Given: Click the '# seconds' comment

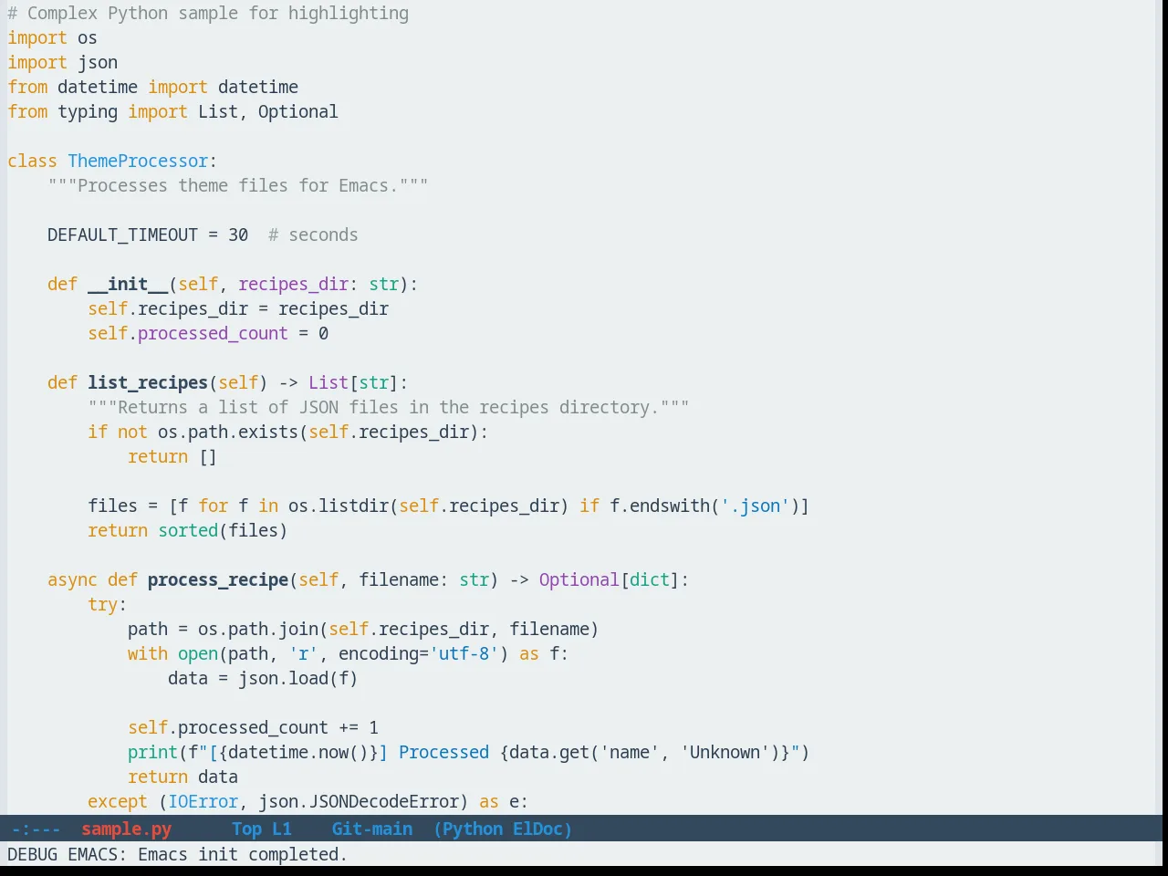Looking at the screenshot, I should (313, 235).
